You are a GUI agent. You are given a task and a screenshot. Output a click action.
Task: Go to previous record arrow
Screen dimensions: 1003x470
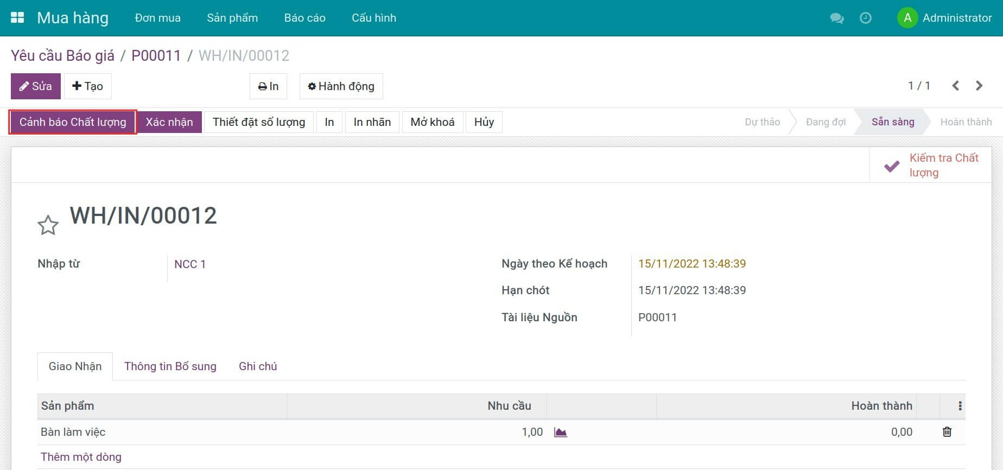[x=956, y=86]
